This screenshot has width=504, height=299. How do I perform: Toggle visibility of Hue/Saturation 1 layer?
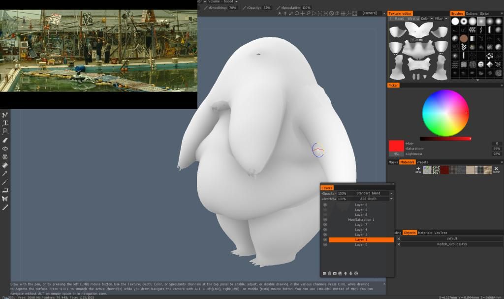coord(325,220)
